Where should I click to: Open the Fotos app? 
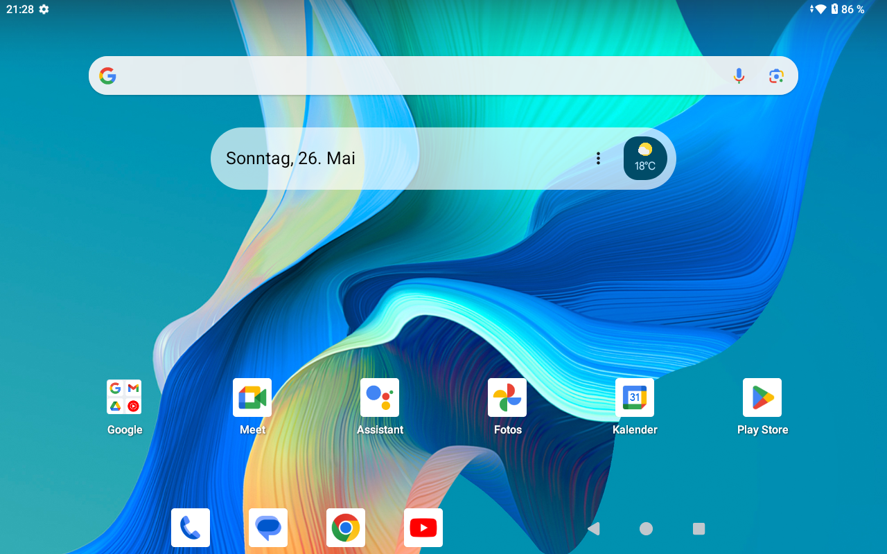(x=507, y=397)
